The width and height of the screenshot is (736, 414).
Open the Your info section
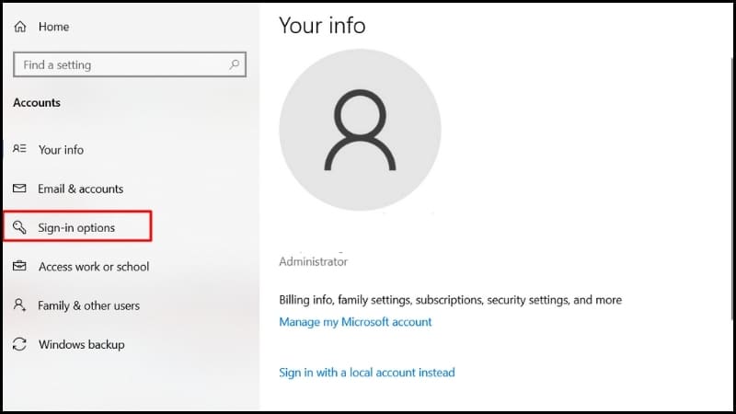coord(61,150)
